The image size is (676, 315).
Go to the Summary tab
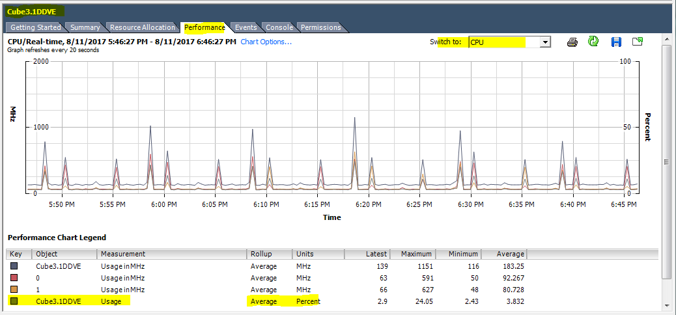85,27
